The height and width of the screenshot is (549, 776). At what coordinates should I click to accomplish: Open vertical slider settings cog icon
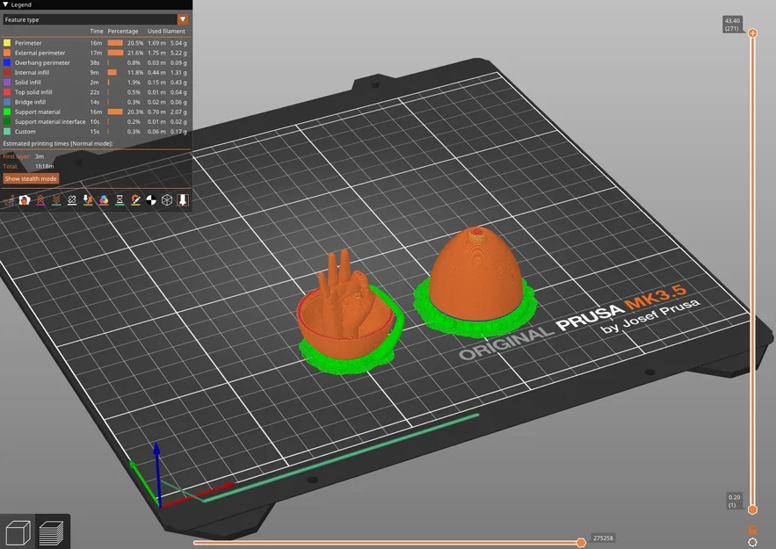(752, 542)
